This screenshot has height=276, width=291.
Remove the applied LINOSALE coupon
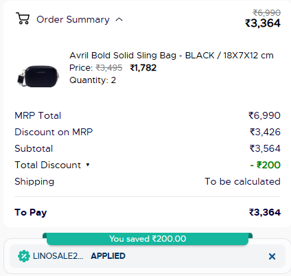pyautogui.click(x=272, y=256)
